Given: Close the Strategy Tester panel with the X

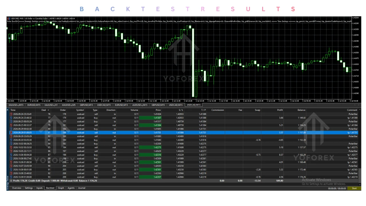Looking at the screenshot, I should (8, 110).
